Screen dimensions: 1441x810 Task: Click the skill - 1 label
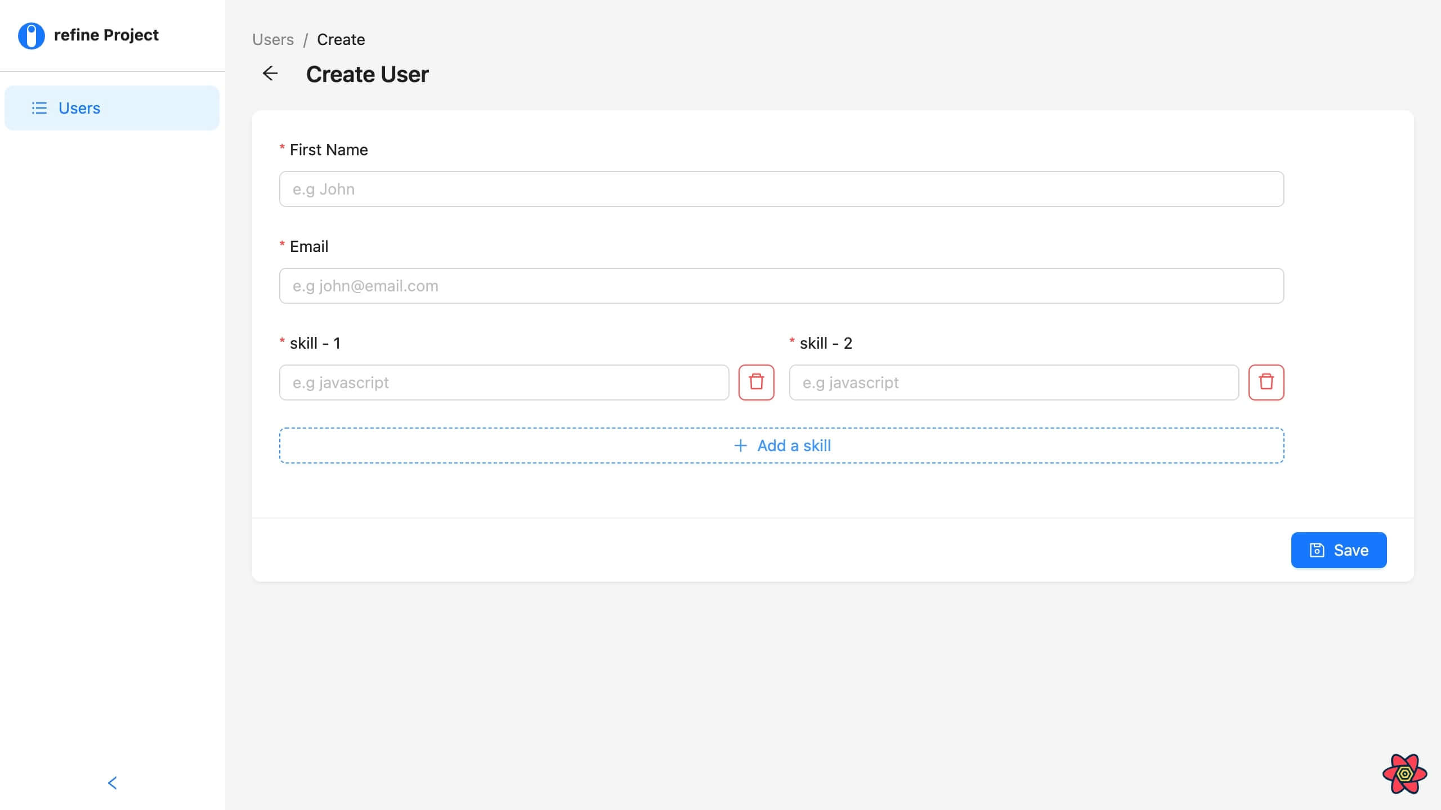point(315,343)
